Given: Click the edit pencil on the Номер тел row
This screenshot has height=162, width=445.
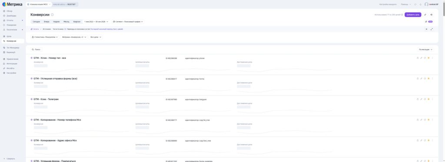Looking at the screenshot, I should pyautogui.click(x=421, y=58).
